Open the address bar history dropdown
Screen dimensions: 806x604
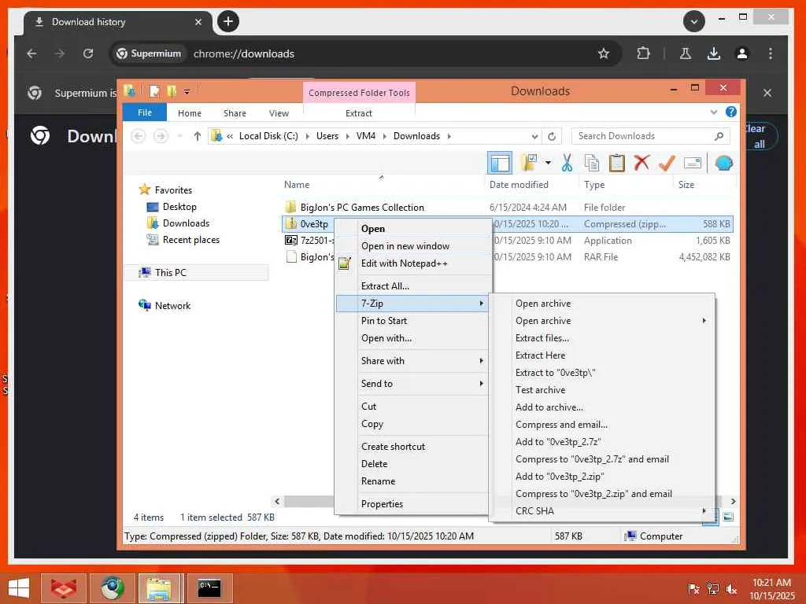(534, 136)
